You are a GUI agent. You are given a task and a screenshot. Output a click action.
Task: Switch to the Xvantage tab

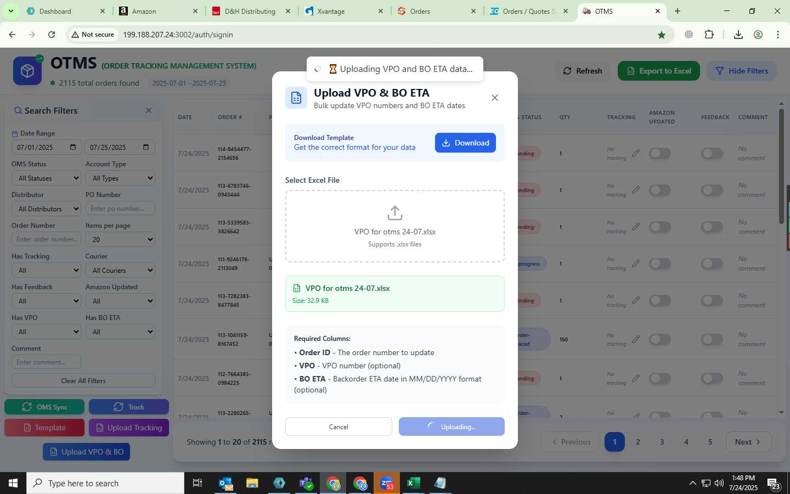[x=344, y=11]
